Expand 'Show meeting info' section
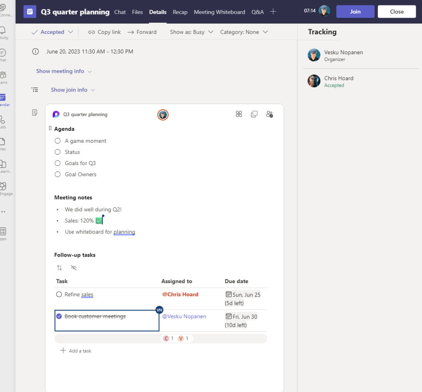This screenshot has height=392, width=422. coord(64,71)
